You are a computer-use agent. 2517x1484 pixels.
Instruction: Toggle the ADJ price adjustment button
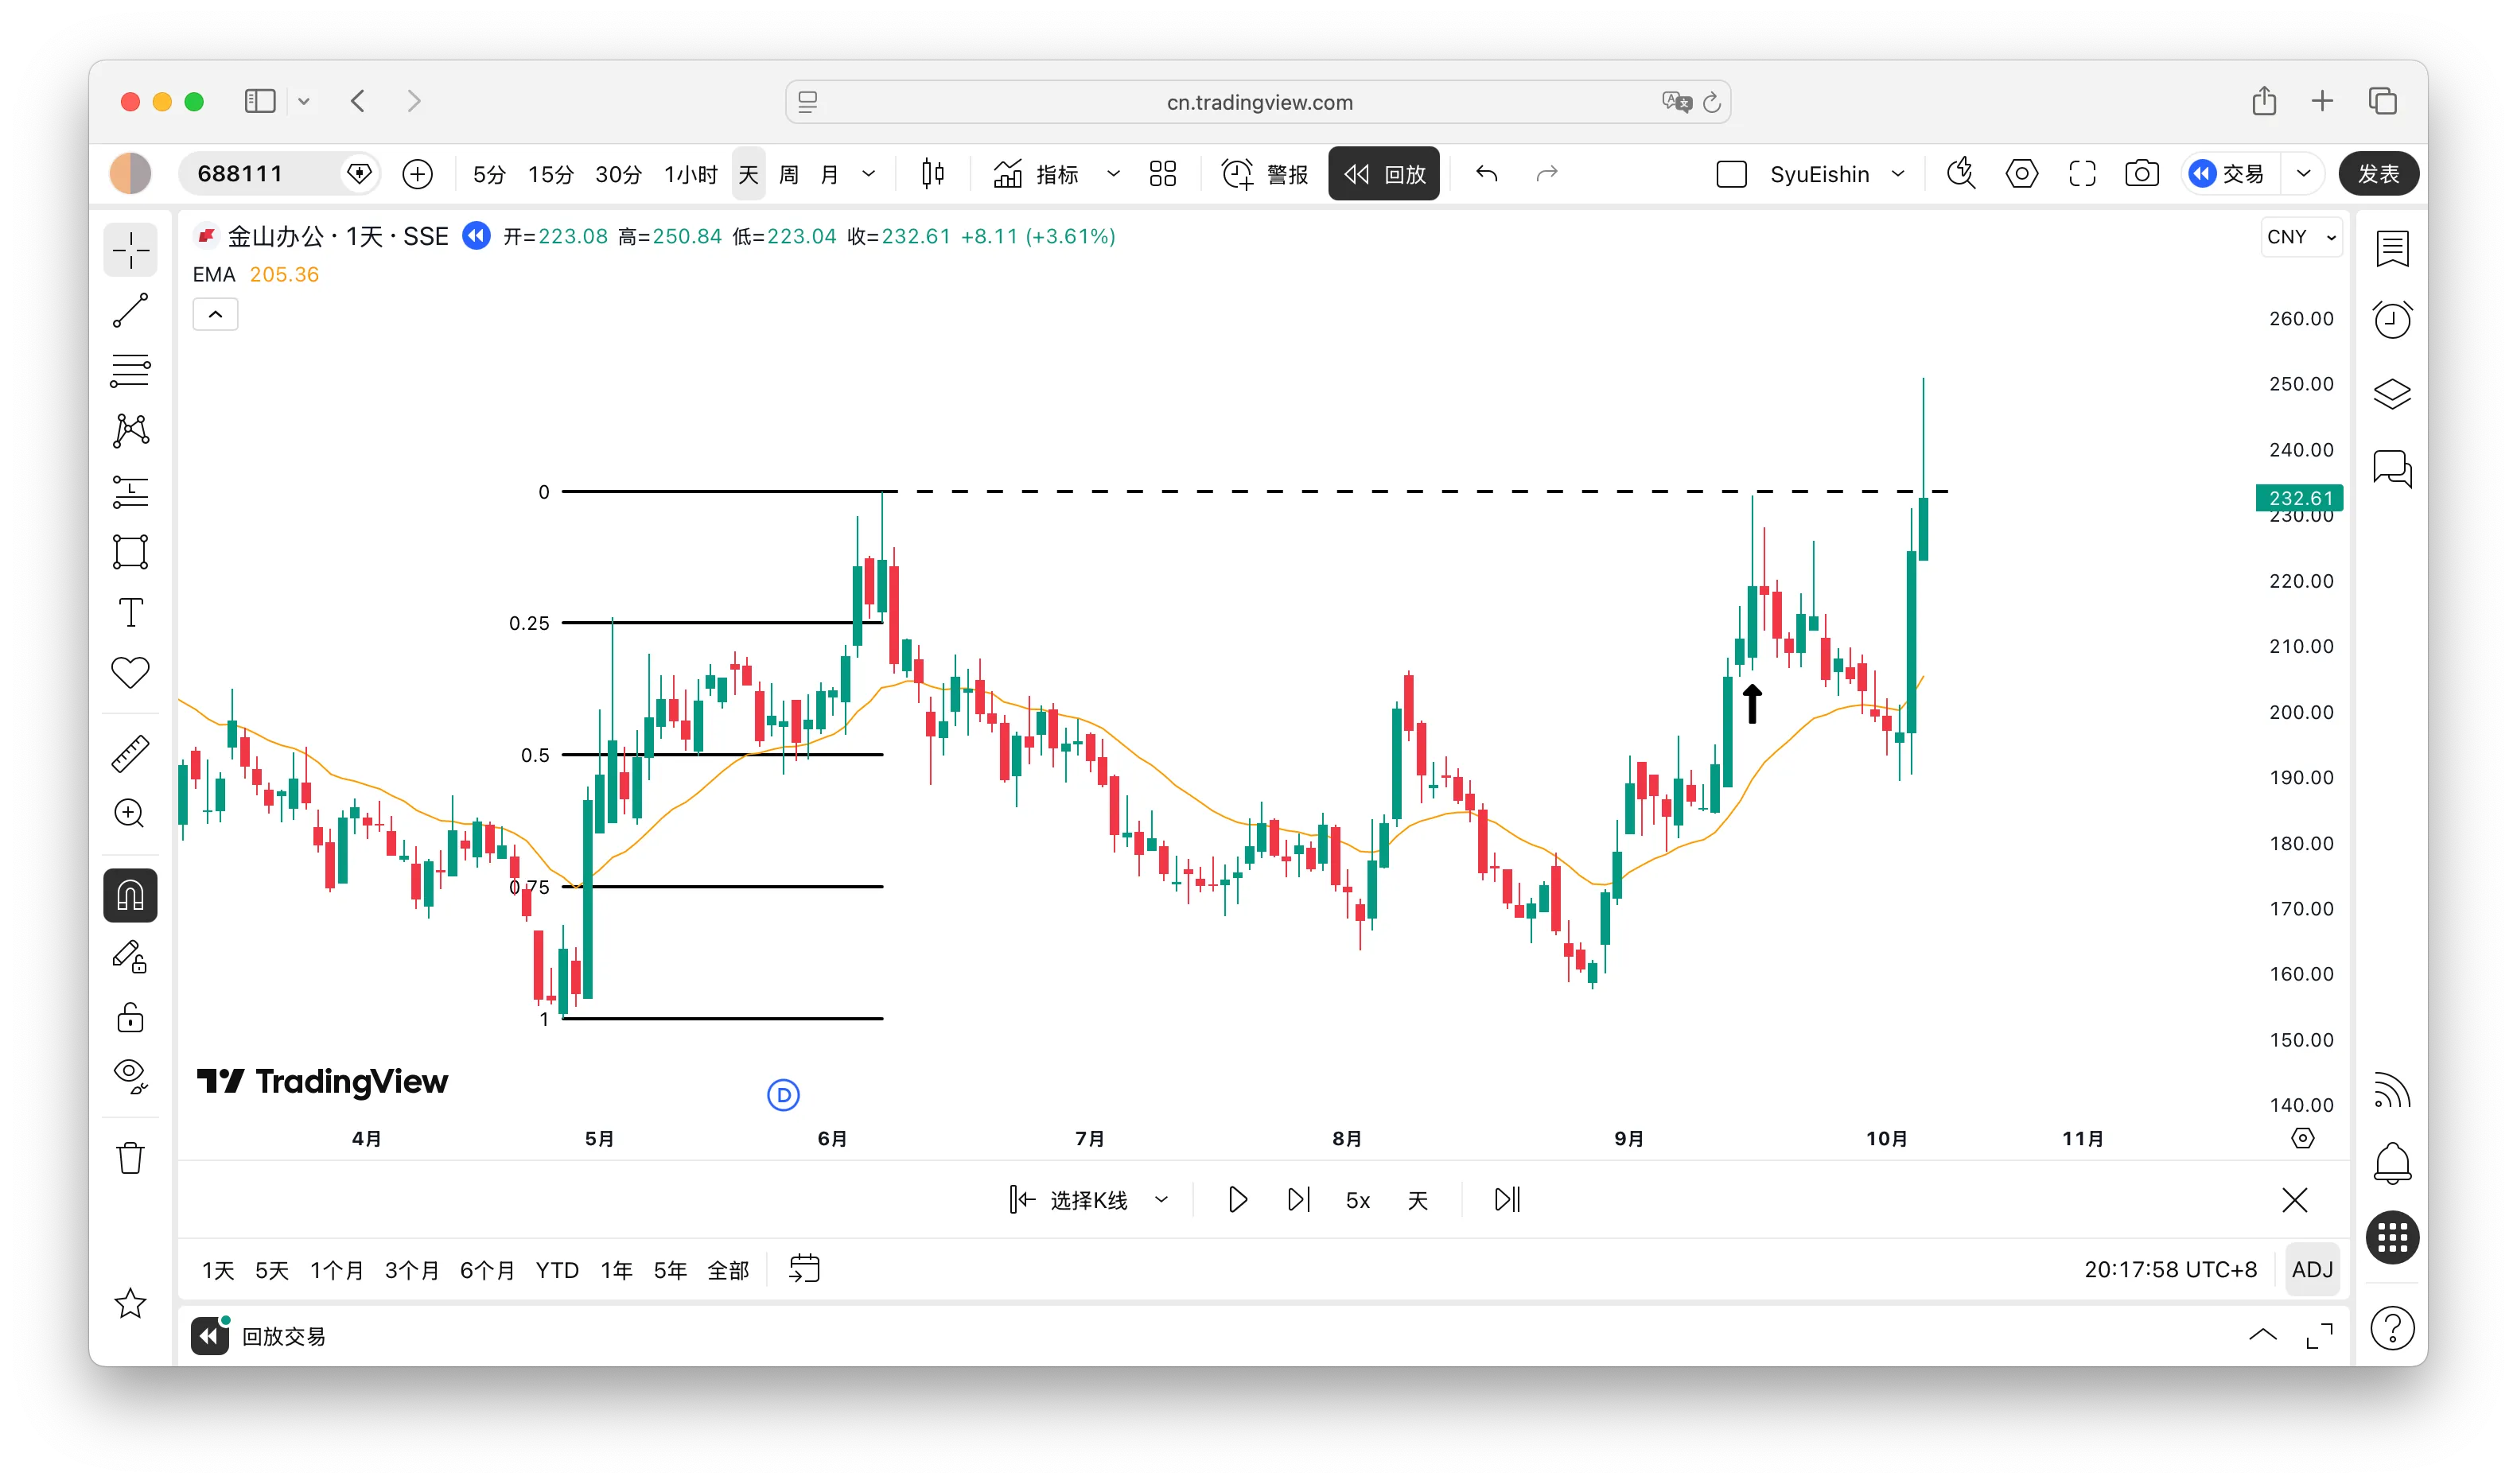click(x=2311, y=1269)
